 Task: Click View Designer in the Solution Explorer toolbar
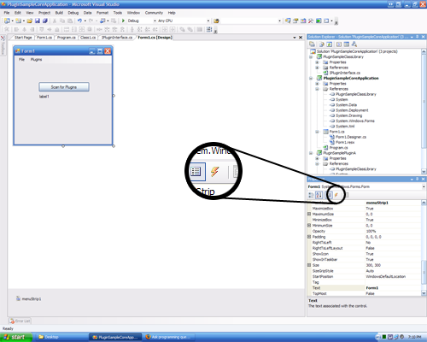point(347,44)
